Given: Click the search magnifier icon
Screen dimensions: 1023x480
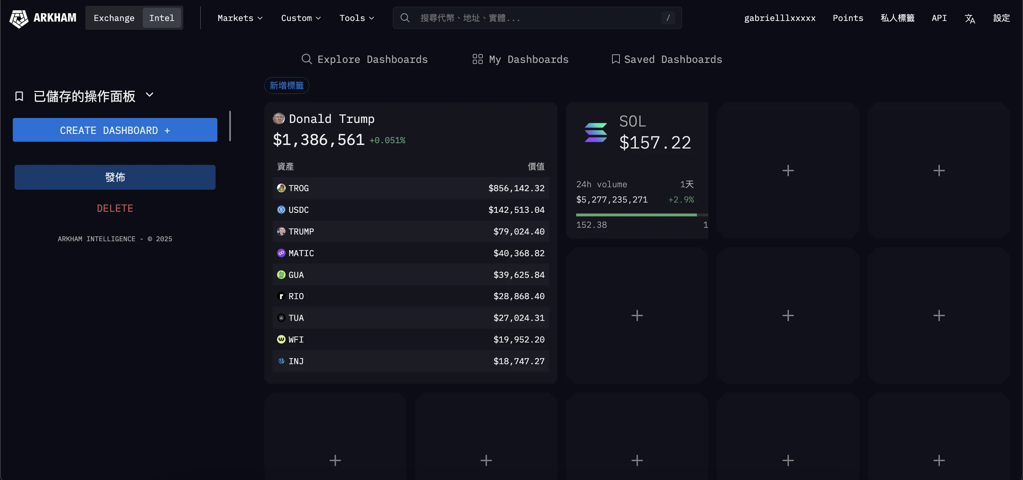Looking at the screenshot, I should pyautogui.click(x=405, y=18).
